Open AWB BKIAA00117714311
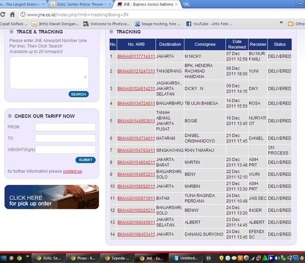The height and width of the screenshot is (263, 305). tap(136, 56)
